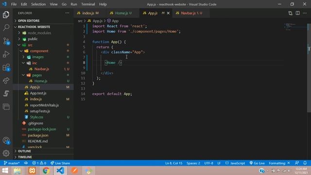Open App.test.js file
Screen dimensions: 311x175
[x=43, y=93]
